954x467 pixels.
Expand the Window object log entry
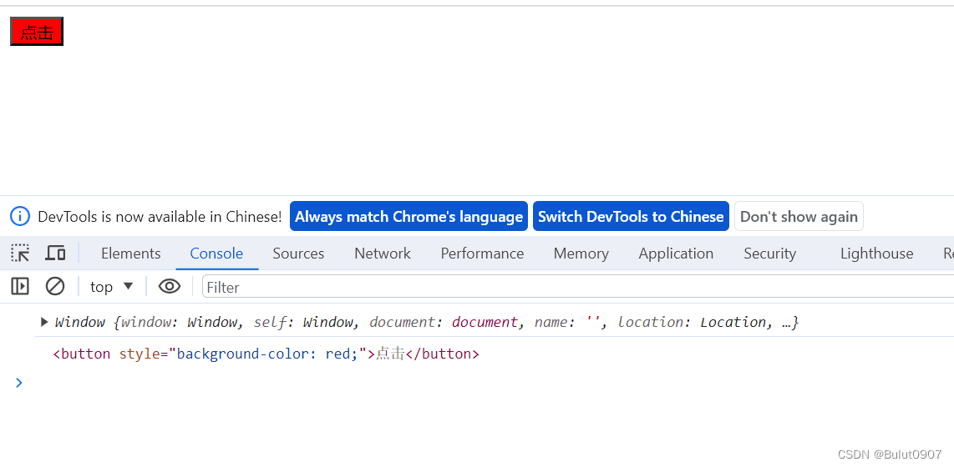pos(43,322)
